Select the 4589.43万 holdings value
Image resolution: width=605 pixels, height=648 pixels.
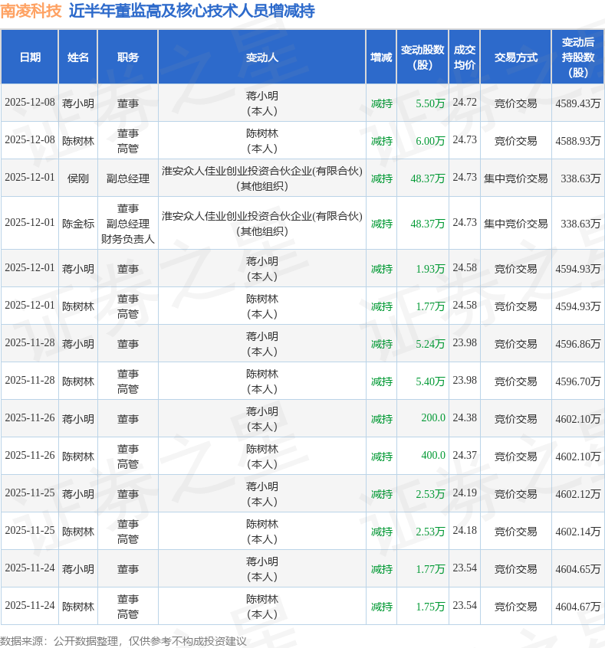577,103
